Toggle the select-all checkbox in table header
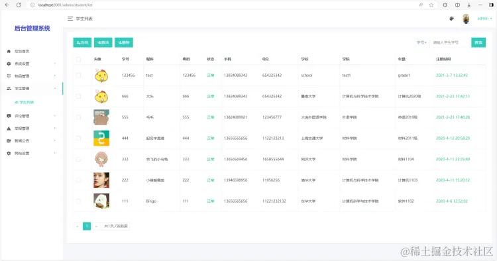The width and height of the screenshot is (497, 261). [78, 59]
